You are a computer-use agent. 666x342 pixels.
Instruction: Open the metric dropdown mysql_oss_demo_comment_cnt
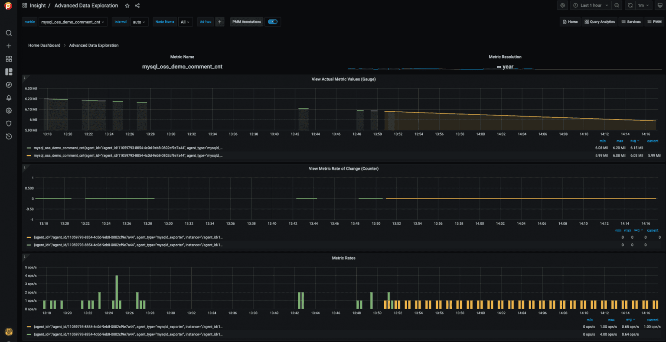[73, 22]
